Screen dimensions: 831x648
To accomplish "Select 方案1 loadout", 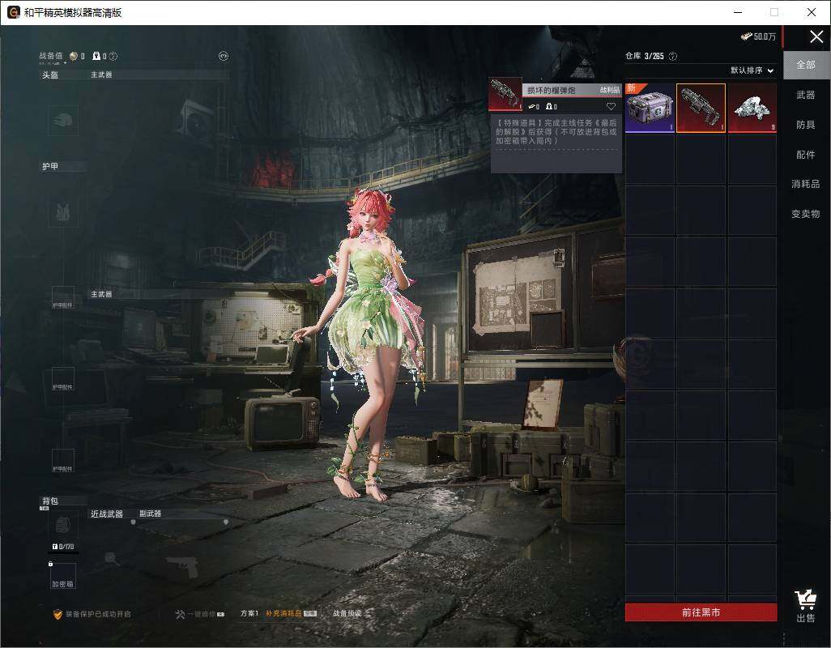I will 249,613.
